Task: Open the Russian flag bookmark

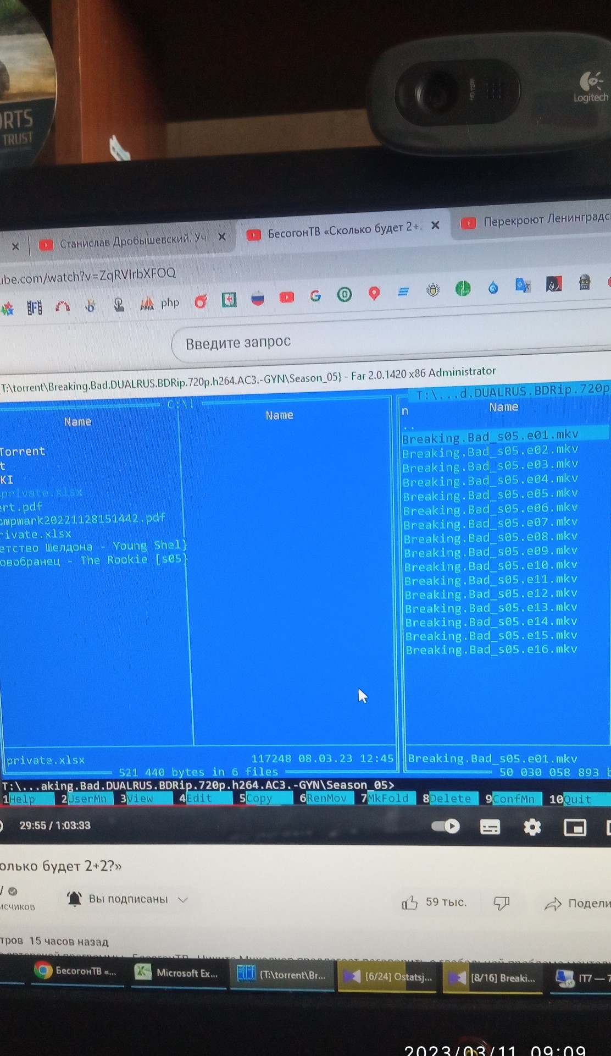Action: coord(257,299)
